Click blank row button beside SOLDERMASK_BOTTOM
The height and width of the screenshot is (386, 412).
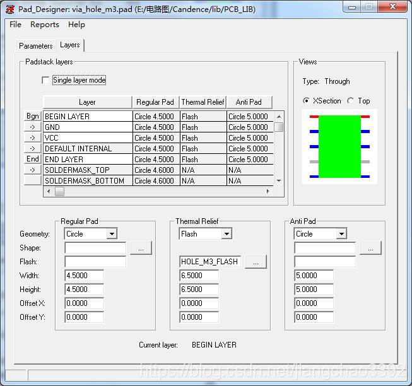33,180
